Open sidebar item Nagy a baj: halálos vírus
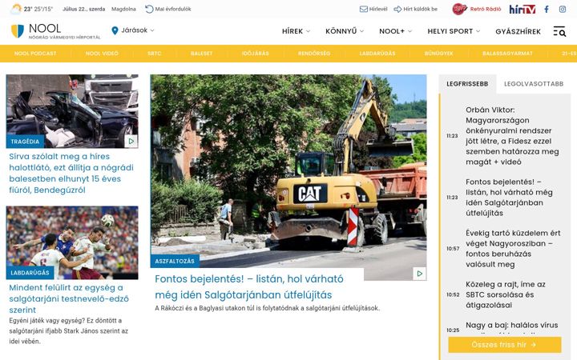This screenshot has width=577, height=360. pyautogui.click(x=511, y=326)
